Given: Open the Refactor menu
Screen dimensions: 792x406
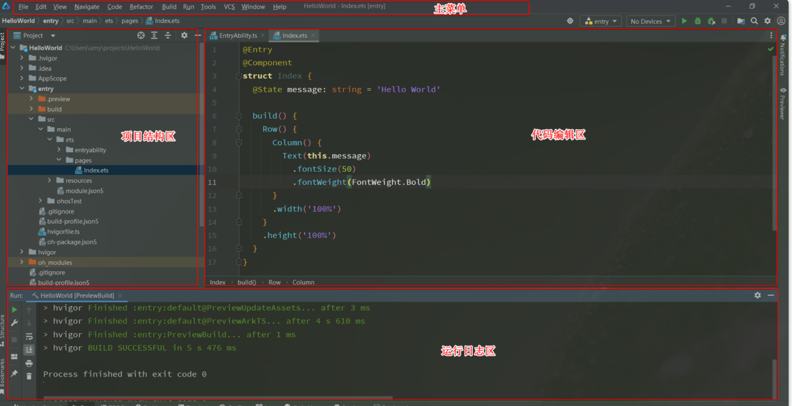Looking at the screenshot, I should pos(141,7).
